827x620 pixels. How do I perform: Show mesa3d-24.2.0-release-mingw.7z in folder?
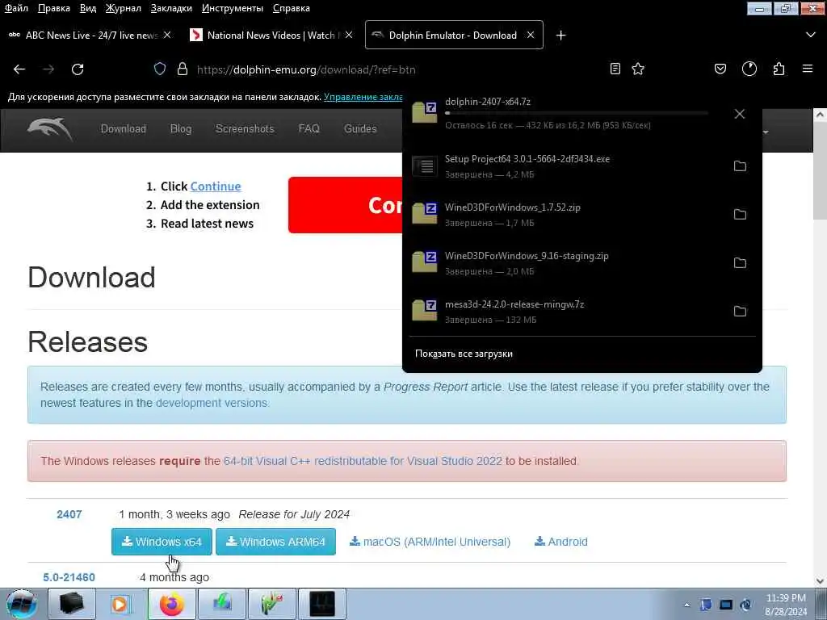click(x=740, y=312)
